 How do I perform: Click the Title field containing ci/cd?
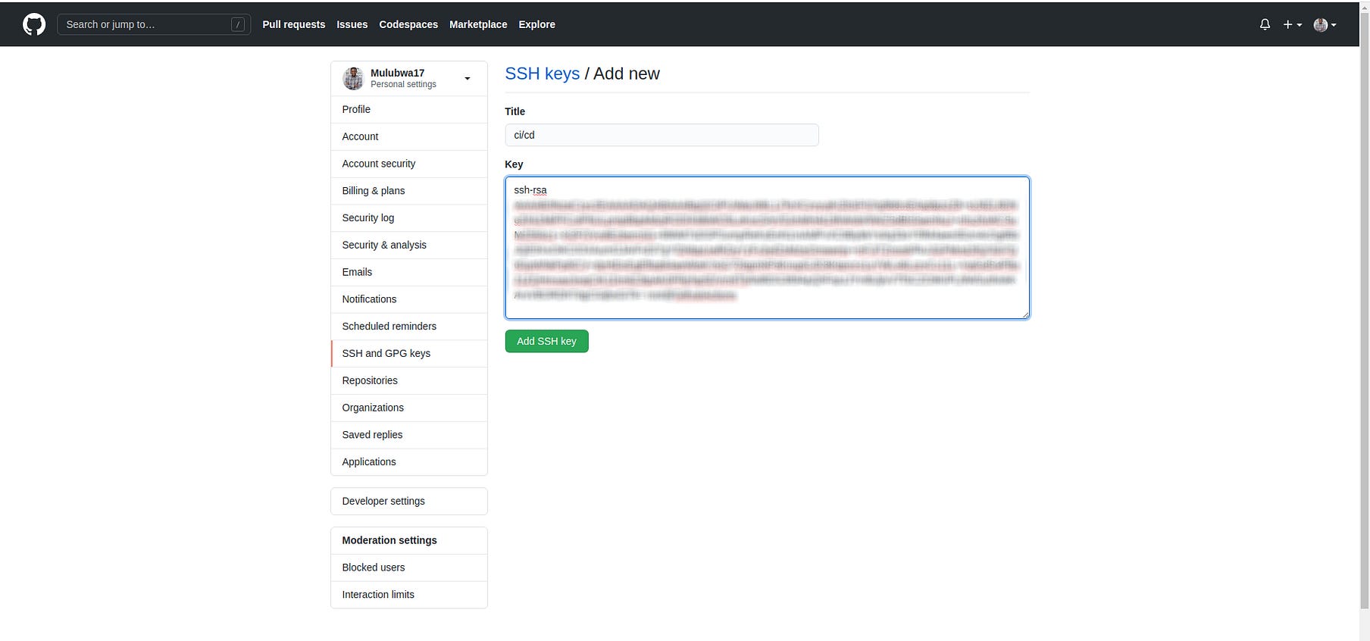662,135
